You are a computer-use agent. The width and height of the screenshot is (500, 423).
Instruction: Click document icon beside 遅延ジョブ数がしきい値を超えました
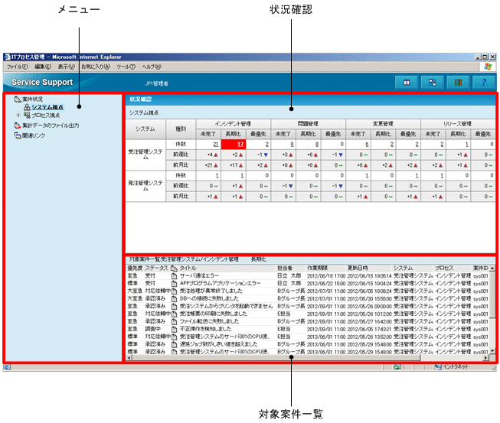pos(174,344)
